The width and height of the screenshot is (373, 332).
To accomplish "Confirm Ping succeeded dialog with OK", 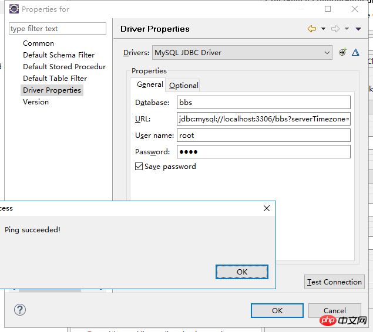I will pyautogui.click(x=242, y=272).
